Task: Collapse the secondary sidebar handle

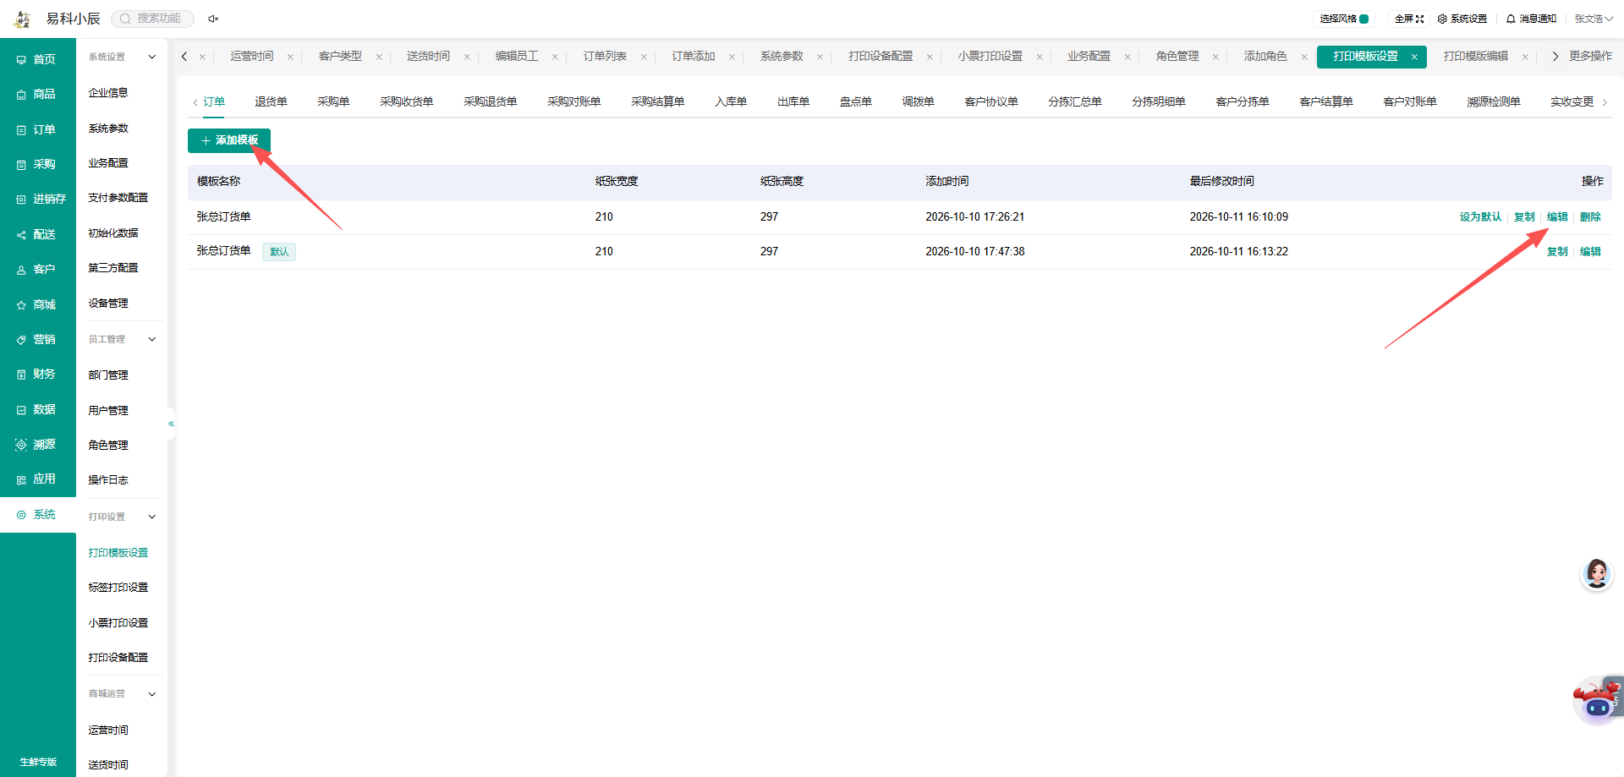Action: [x=171, y=424]
